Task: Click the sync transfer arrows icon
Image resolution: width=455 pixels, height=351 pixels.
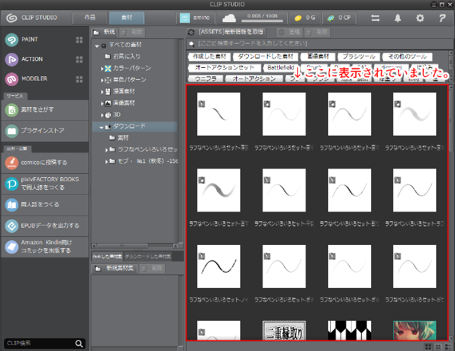Action: [x=376, y=18]
